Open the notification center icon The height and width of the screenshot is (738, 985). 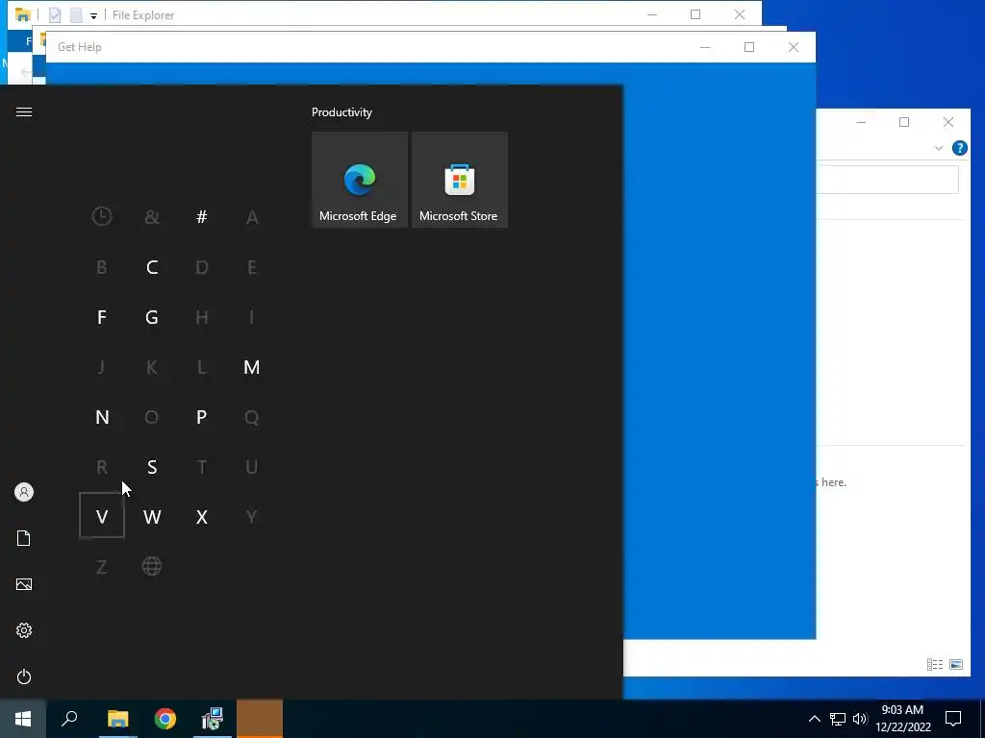click(953, 719)
